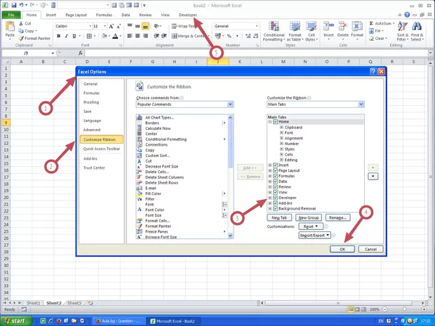Screen dimensions: 435x326
Task: Toggle the Background Removal checkbox
Action: tap(275, 209)
